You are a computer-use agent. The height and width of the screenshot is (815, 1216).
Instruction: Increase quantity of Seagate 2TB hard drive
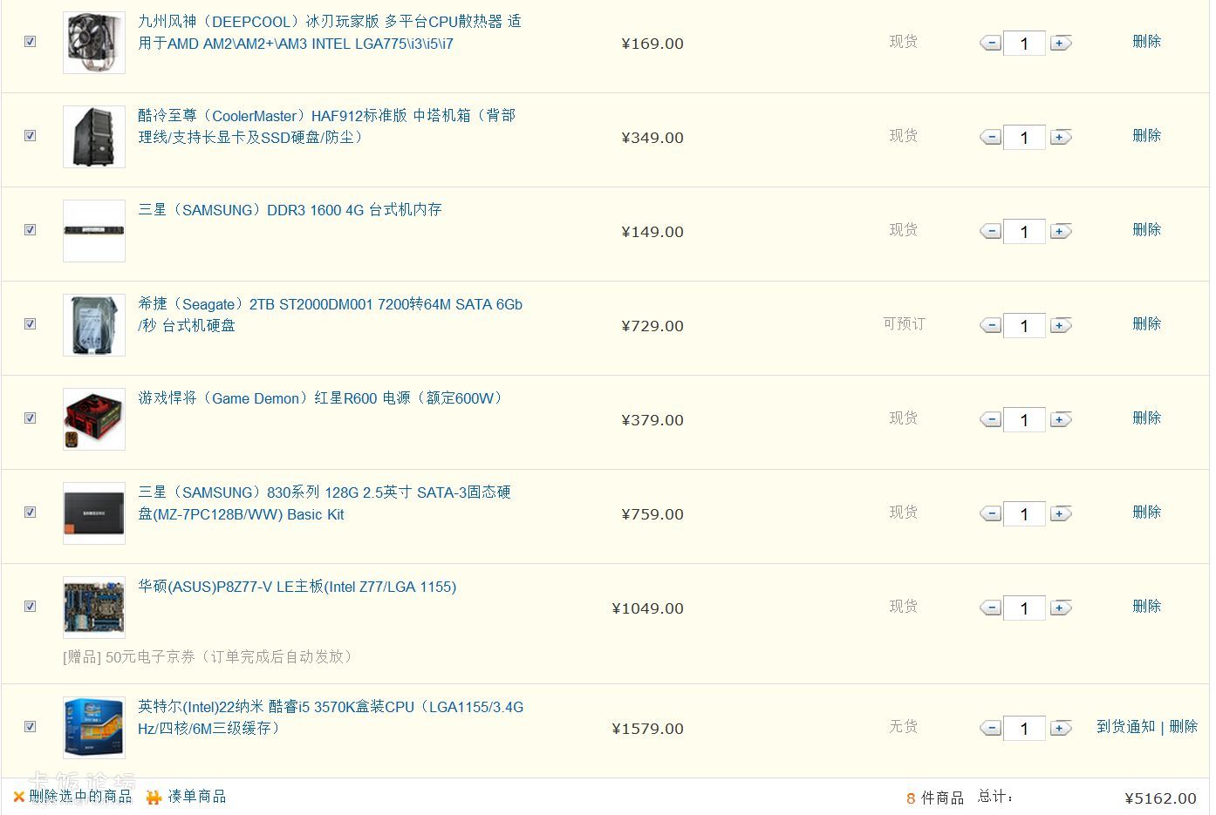[1061, 325]
